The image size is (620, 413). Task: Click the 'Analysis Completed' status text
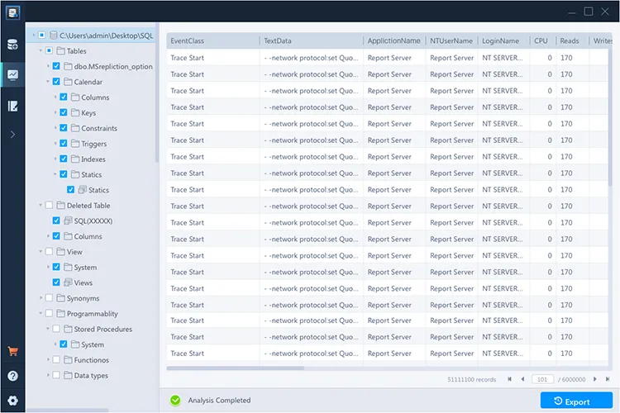pyautogui.click(x=219, y=401)
